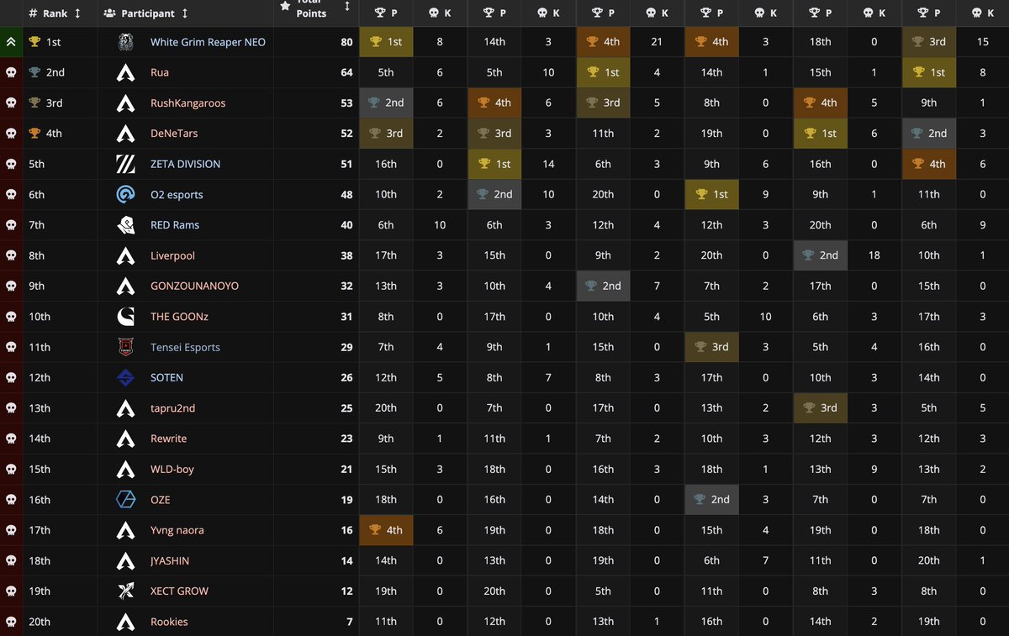Viewport: 1009px width, 636px height.
Task: Click the O2 esports swirl logo
Action: [x=125, y=194]
